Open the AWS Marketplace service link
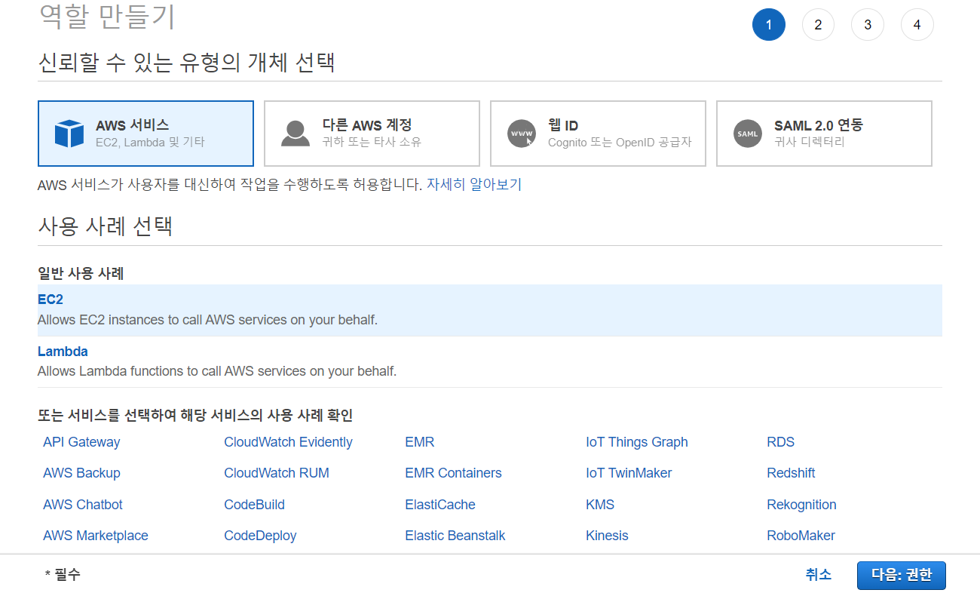The image size is (980, 596). (96, 536)
